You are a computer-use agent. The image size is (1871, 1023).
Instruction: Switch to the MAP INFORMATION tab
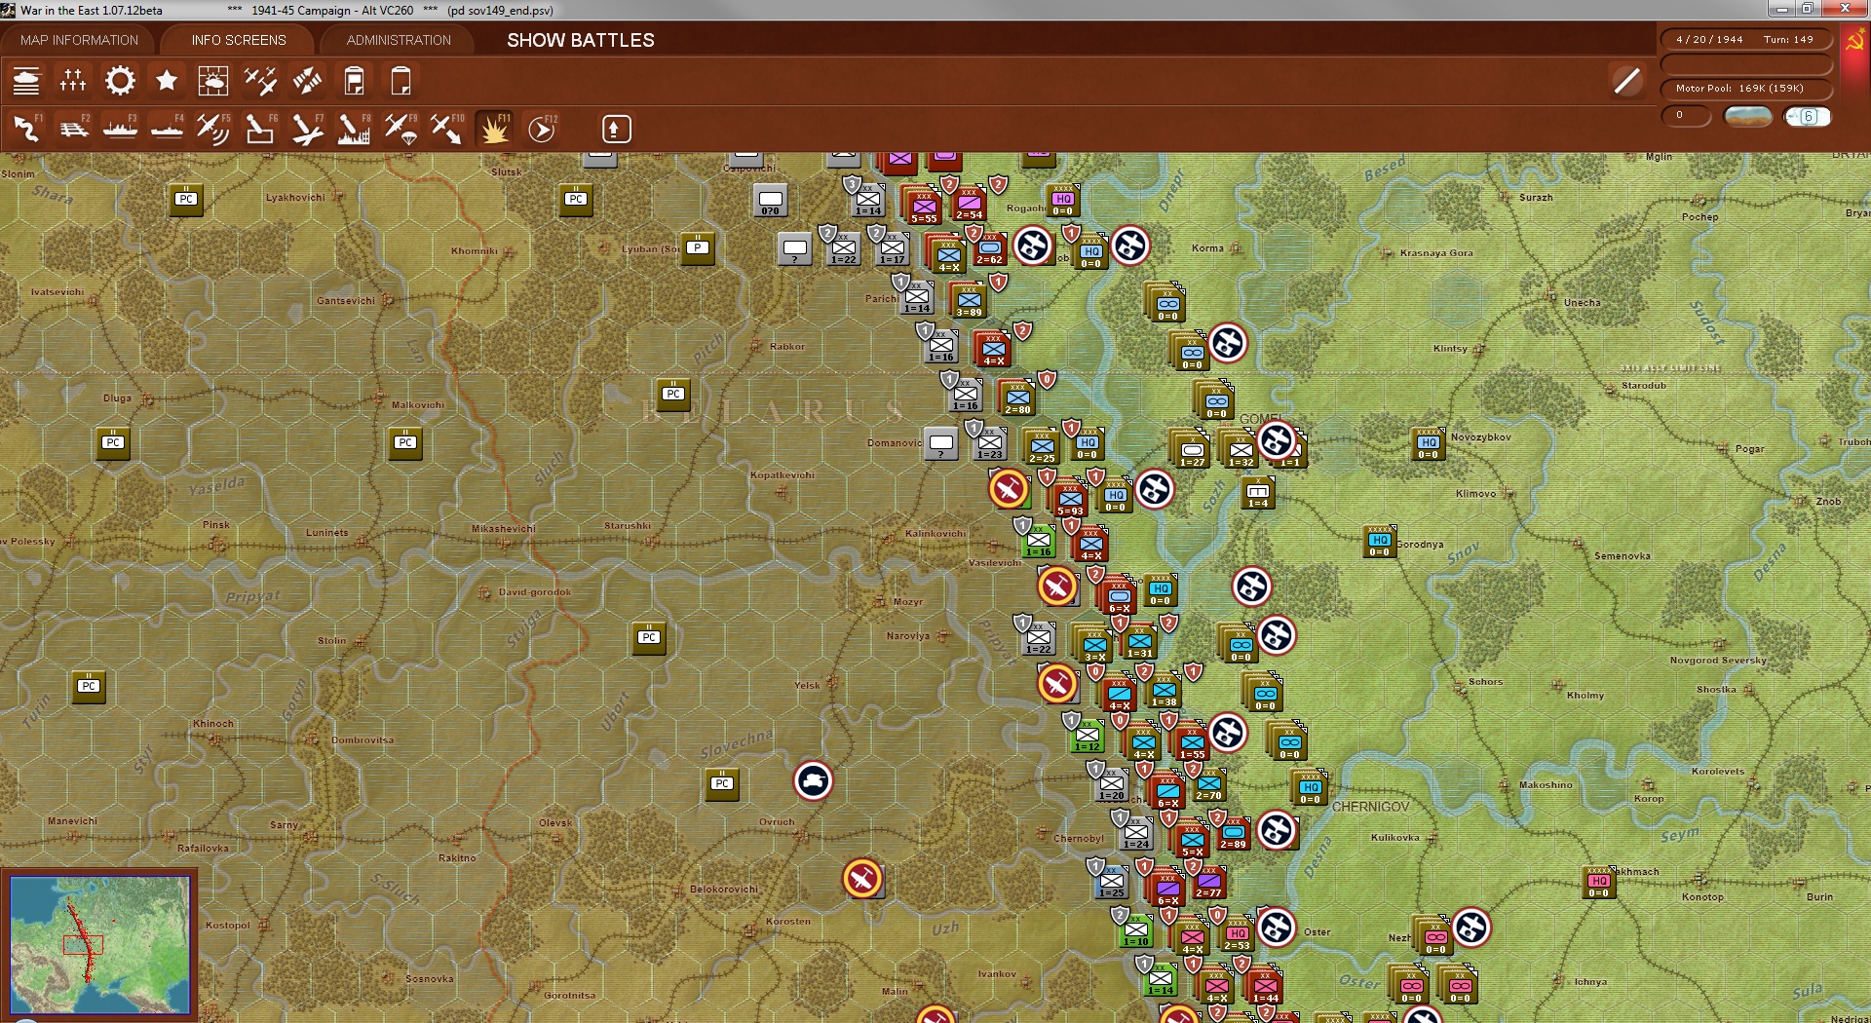(x=79, y=40)
